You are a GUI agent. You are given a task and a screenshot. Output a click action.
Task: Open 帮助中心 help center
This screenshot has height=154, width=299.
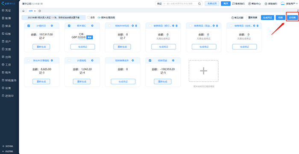[x=255, y=3]
